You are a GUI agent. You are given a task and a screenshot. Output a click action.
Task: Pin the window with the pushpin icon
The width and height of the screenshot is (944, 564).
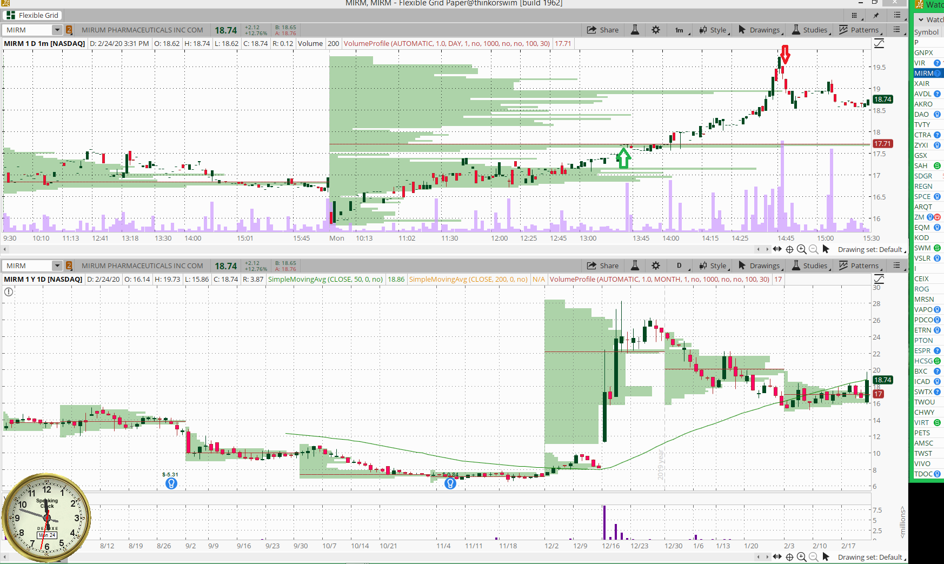pyautogui.click(x=876, y=15)
